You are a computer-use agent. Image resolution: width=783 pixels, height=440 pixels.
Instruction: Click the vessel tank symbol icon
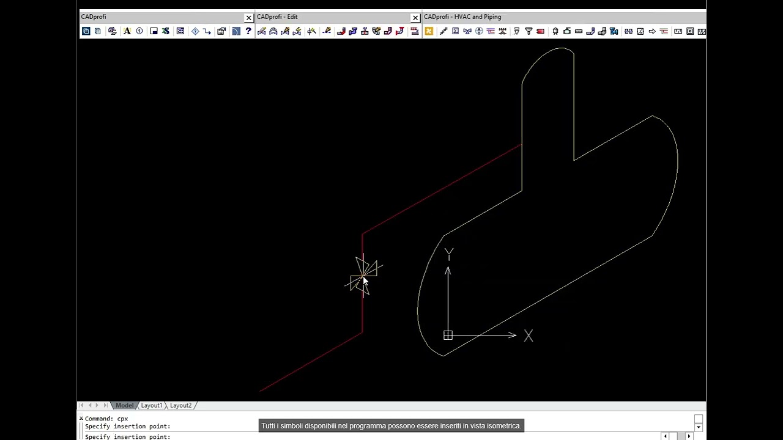pyautogui.click(x=555, y=31)
